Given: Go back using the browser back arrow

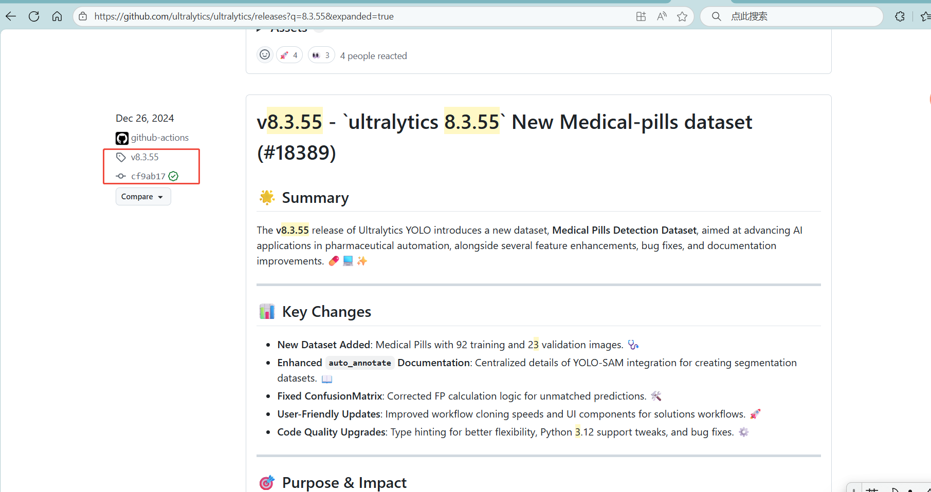Looking at the screenshot, I should [11, 16].
